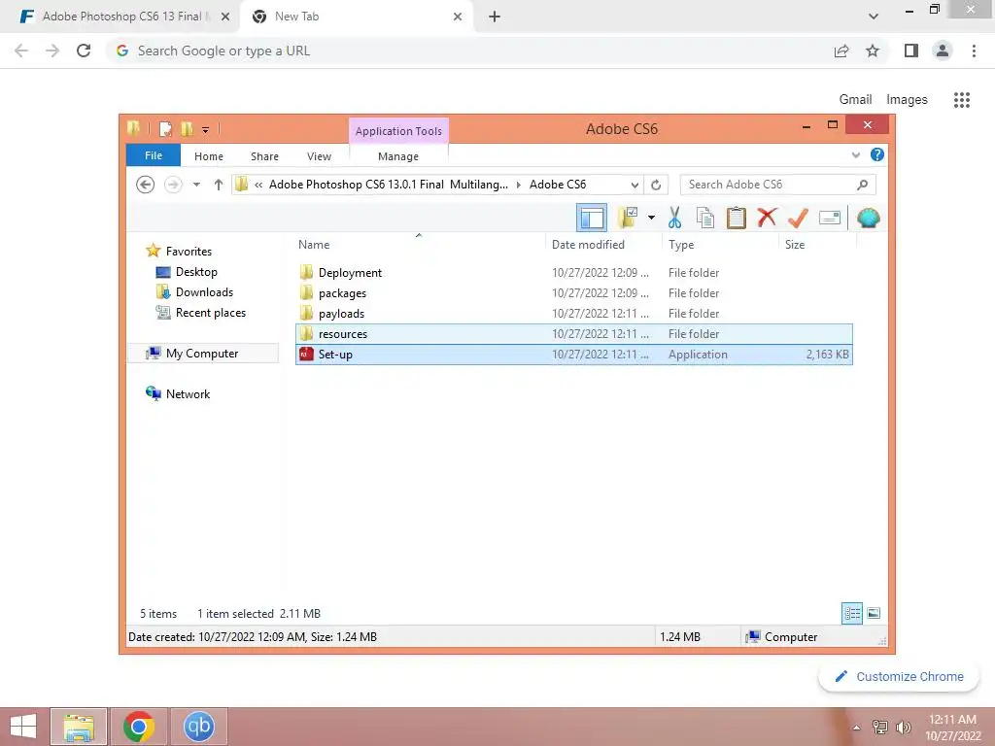Viewport: 995px width, 746px height.
Task: Select My Computer in navigation pane
Action: pyautogui.click(x=202, y=354)
